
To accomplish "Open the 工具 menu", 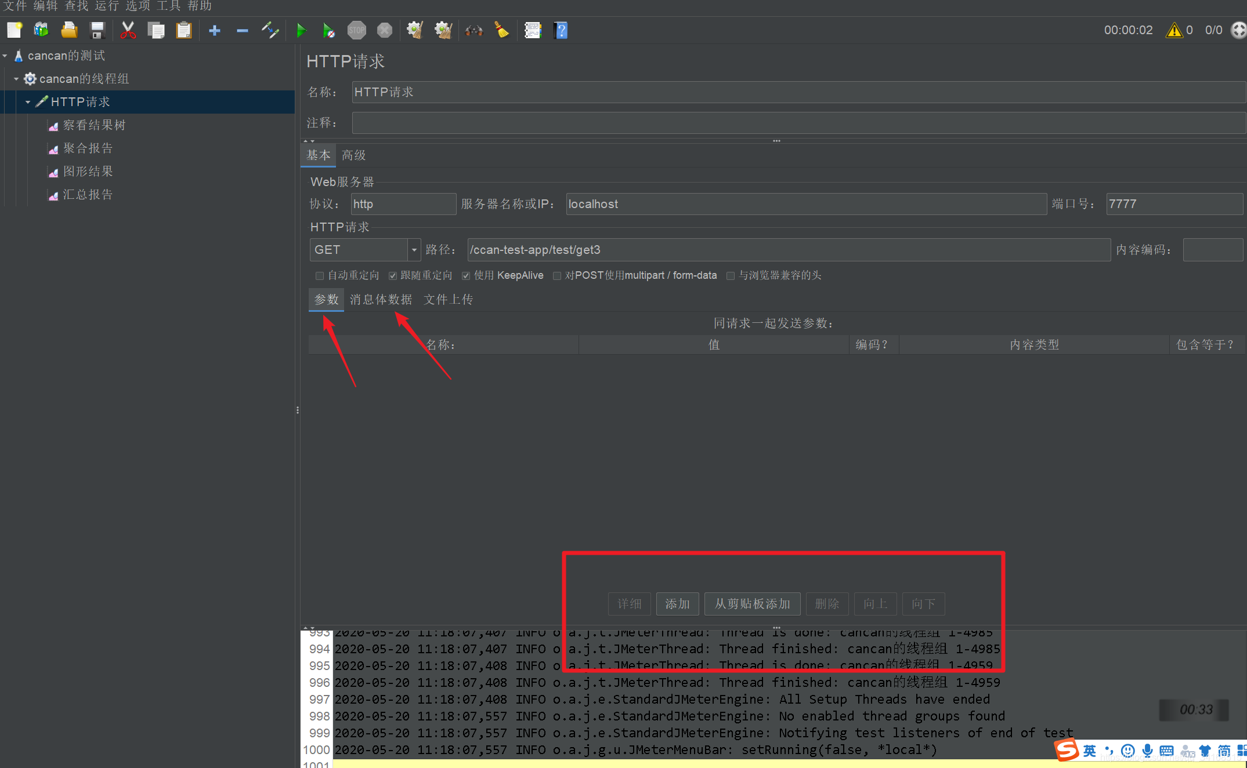I will 169,6.
